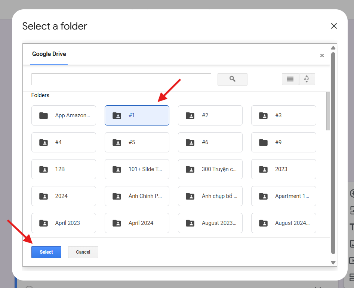Switch to list view layout

[290, 79]
